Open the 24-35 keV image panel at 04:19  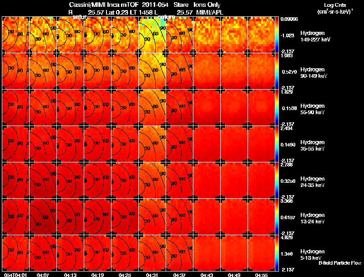(97, 180)
